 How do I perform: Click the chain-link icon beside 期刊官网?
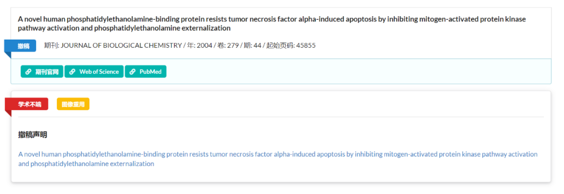coord(28,72)
